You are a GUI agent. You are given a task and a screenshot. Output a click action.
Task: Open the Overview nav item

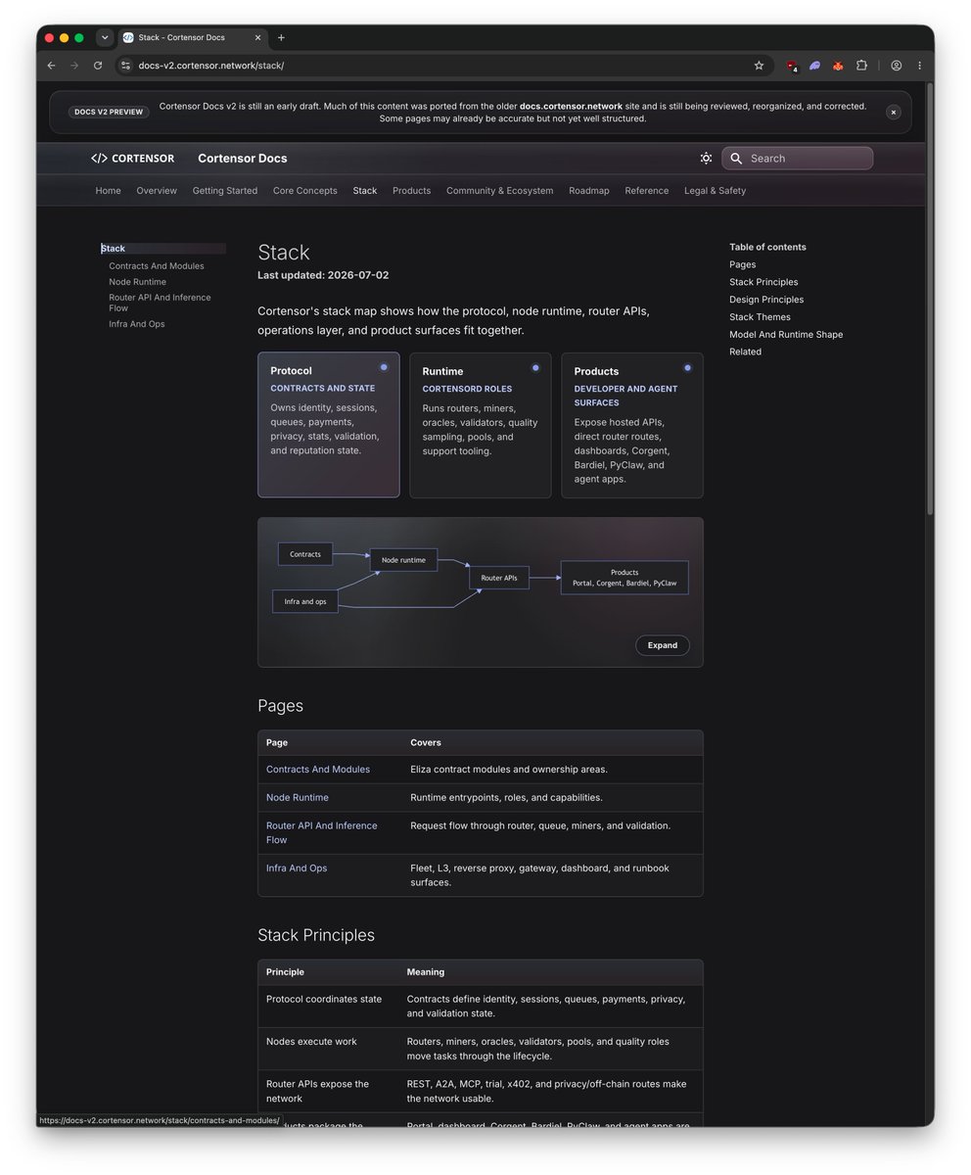pos(157,191)
